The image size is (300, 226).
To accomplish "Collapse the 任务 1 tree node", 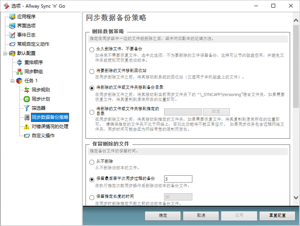I will 13,81.
